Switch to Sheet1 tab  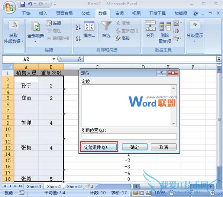pos(34,186)
